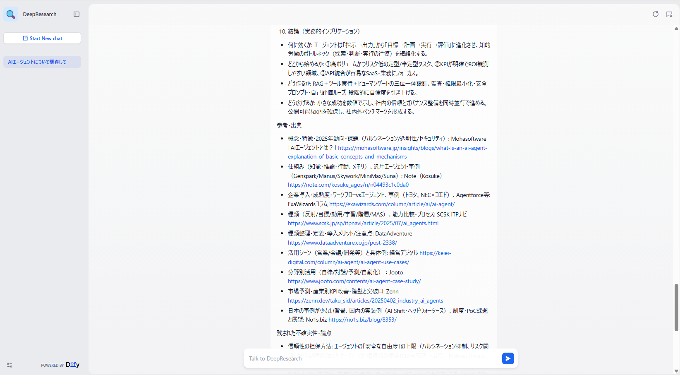This screenshot has width=680, height=375.
Task: Open the zenn.dev industry_ai_agents link
Action: point(365,301)
